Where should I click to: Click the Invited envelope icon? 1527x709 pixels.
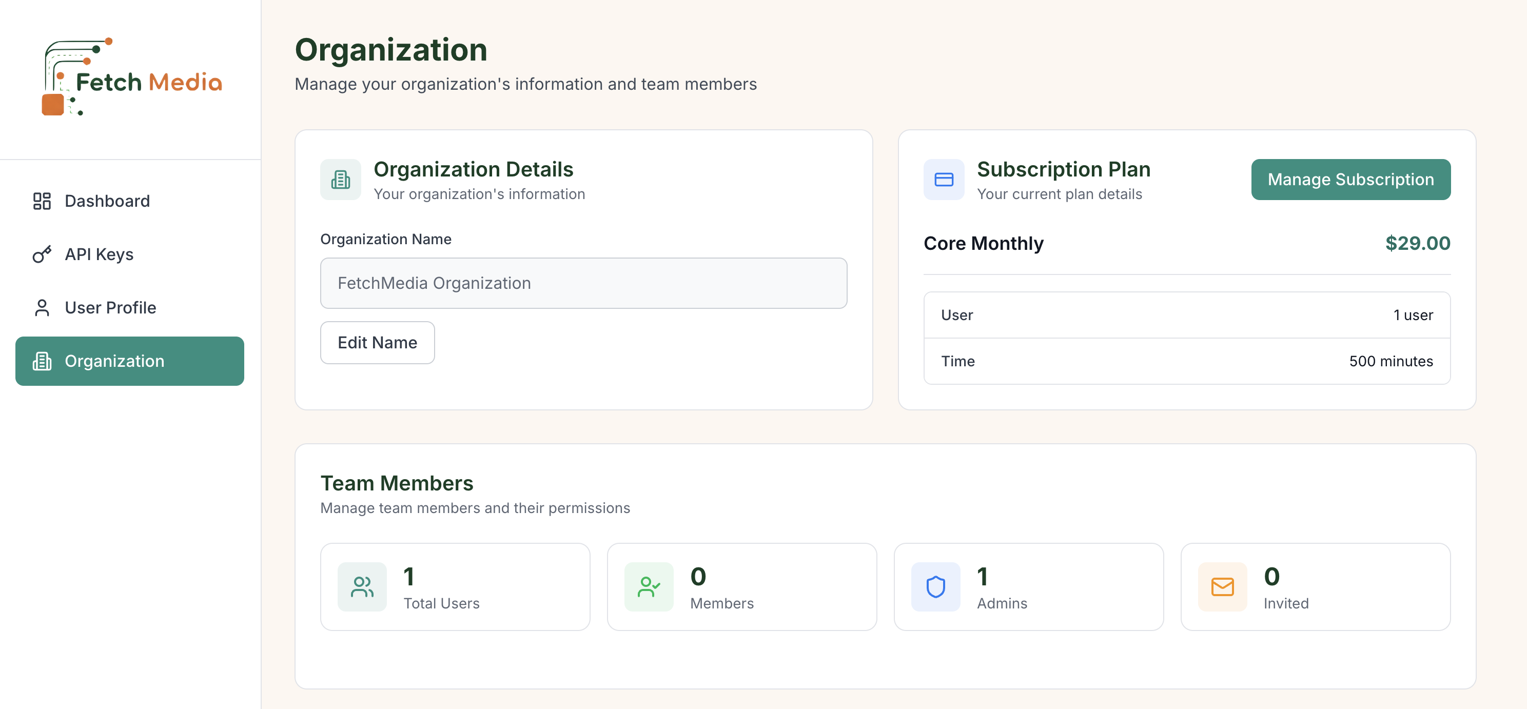[1222, 587]
